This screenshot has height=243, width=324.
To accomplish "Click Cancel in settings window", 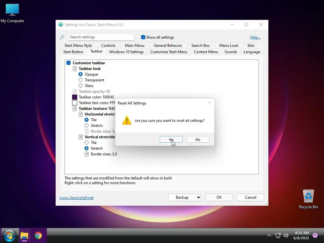I will tap(251, 197).
